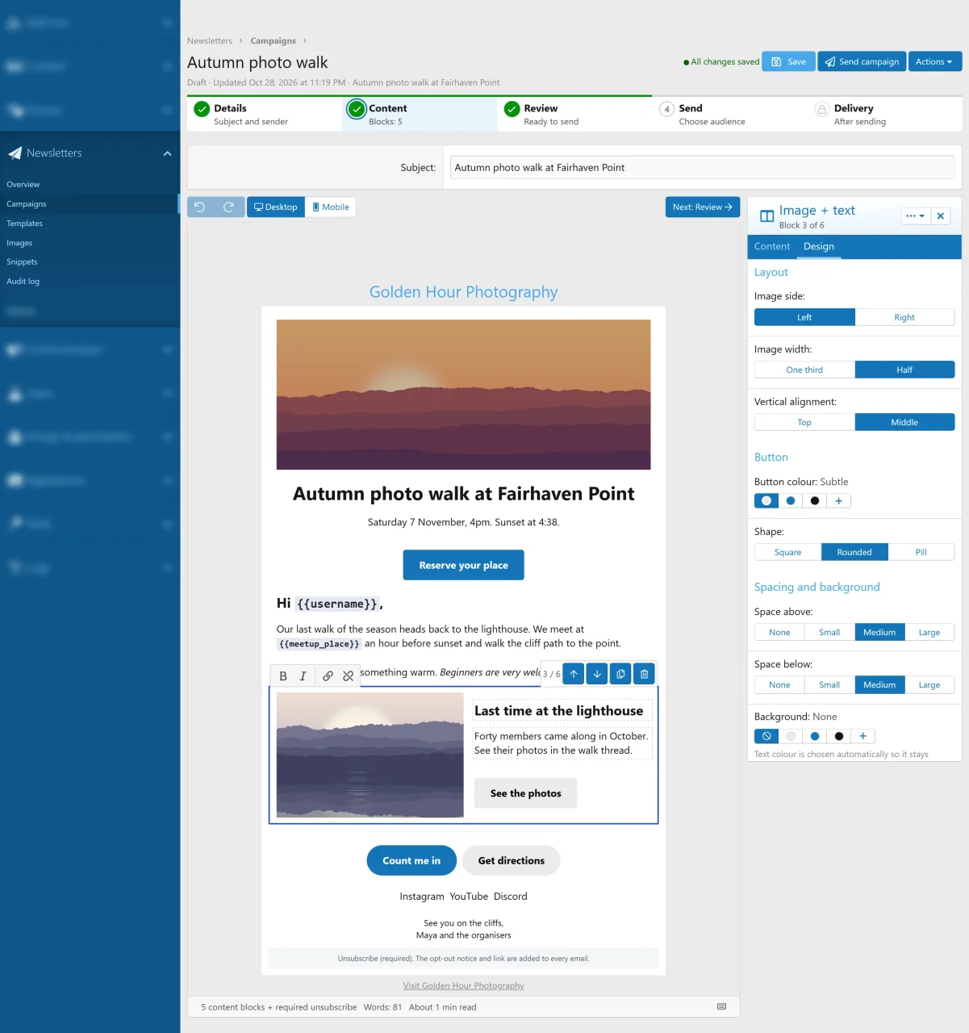Switch preview to Mobile
The height and width of the screenshot is (1033, 969).
coord(331,207)
